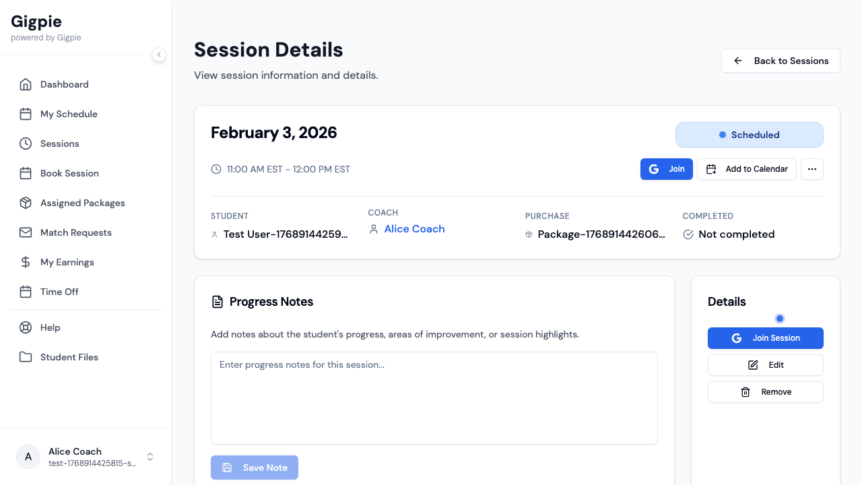Click the Edit pencil icon
The height and width of the screenshot is (485, 862).
point(754,365)
